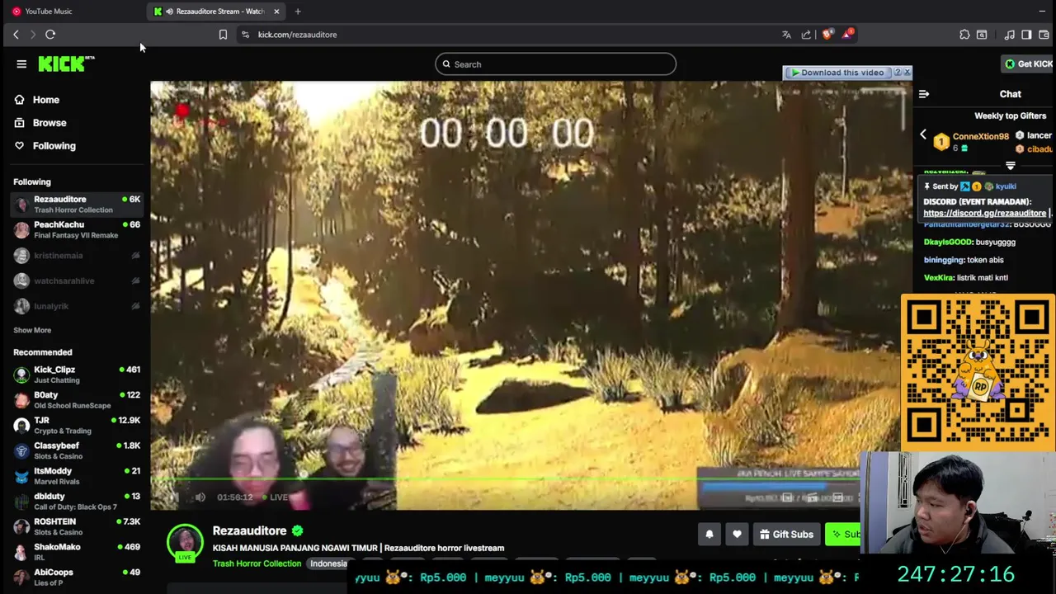Toggle follow heart for Rezaauditore

[737, 535]
